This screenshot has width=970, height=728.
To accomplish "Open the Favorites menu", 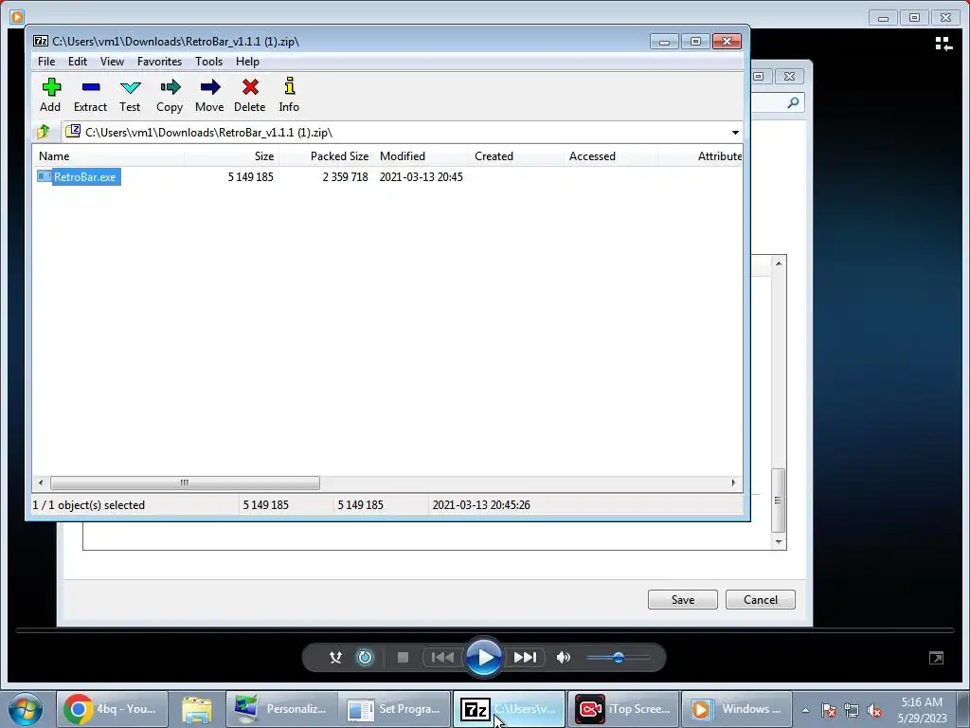I will [159, 62].
